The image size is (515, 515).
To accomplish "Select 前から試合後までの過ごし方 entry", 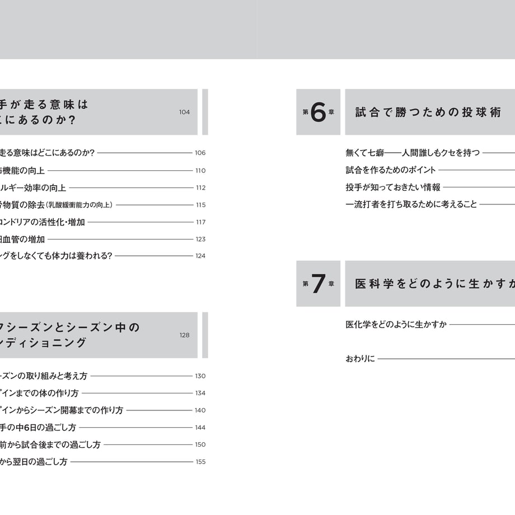I will [x=103, y=444].
